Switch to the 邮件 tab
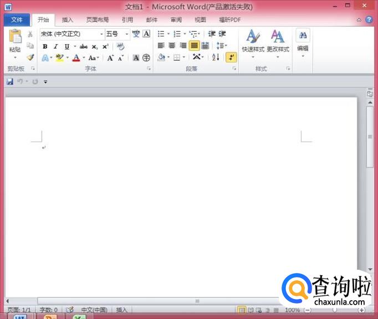 point(152,20)
